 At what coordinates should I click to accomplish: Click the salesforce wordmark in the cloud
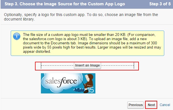pyautogui.click(x=61, y=82)
